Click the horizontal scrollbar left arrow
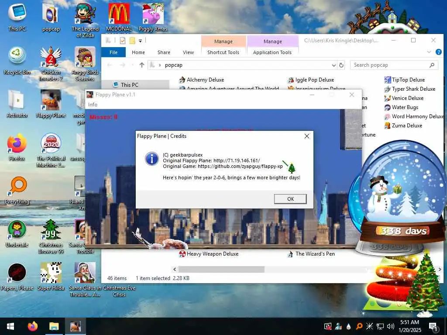 click(175, 269)
